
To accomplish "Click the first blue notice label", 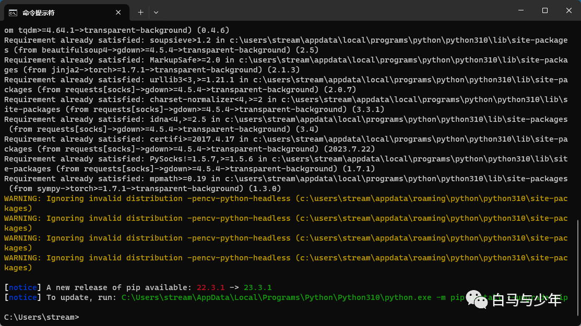I will 22,287.
